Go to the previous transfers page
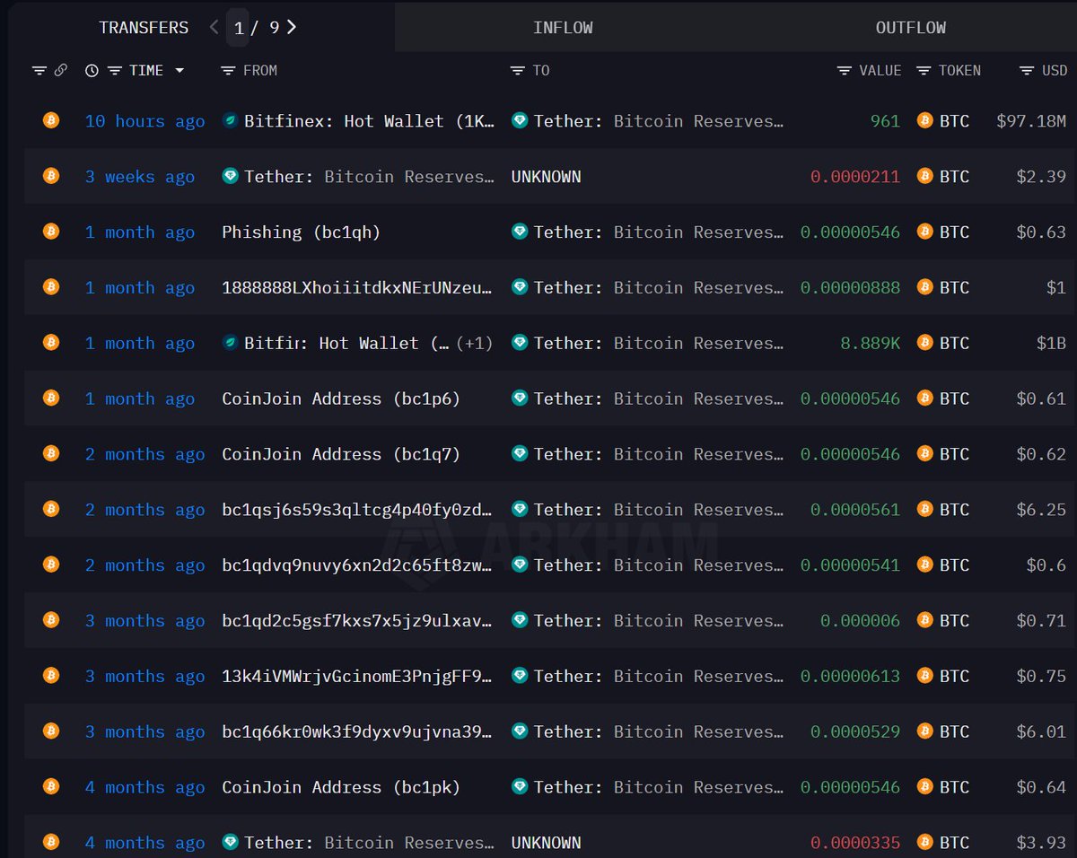The image size is (1077, 858). [x=214, y=27]
